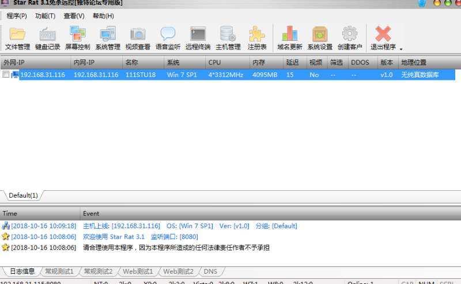This screenshot has height=284, width=461.
Task: Open the 主机管理 host management tool
Action: point(228,39)
